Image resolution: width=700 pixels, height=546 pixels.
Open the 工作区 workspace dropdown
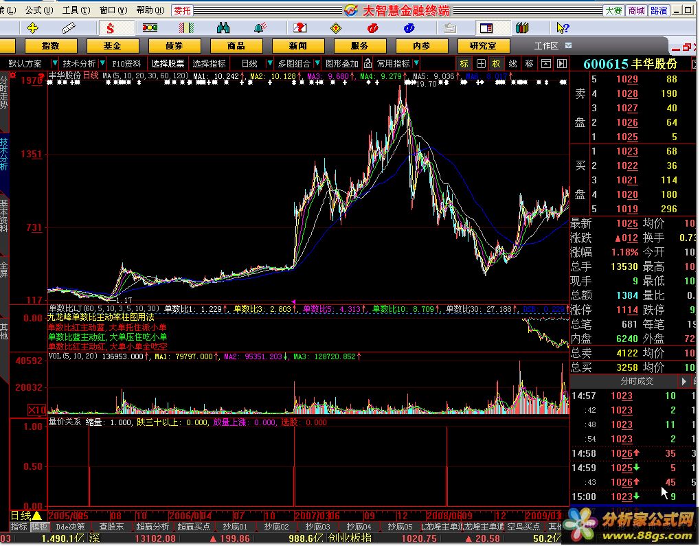(568, 45)
